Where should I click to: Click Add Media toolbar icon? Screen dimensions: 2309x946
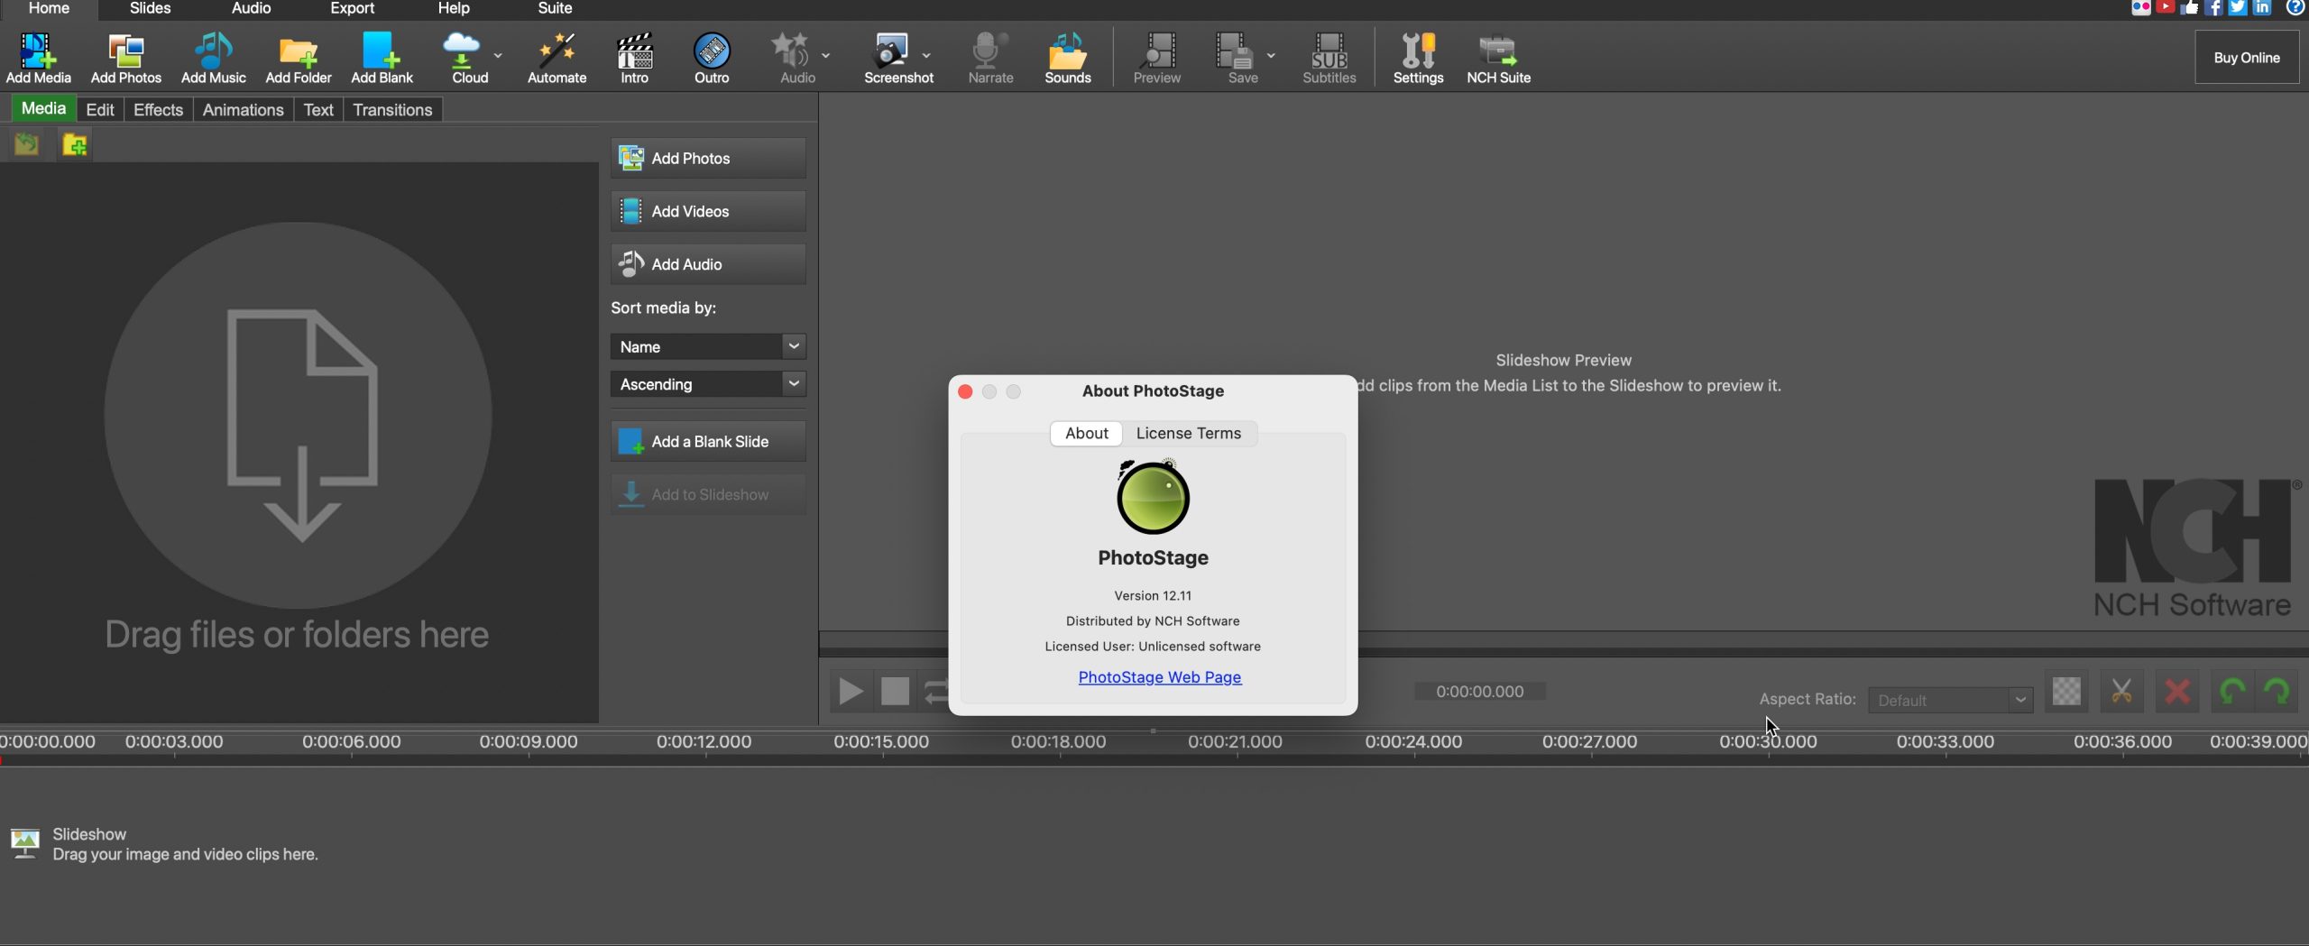(x=38, y=58)
